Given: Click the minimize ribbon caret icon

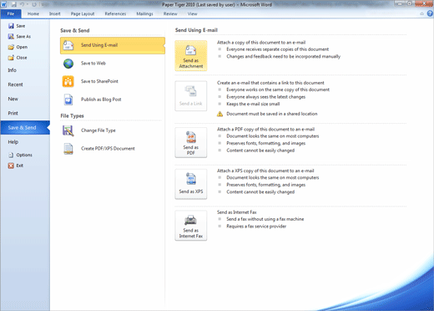Looking at the screenshot, I should point(422,13).
